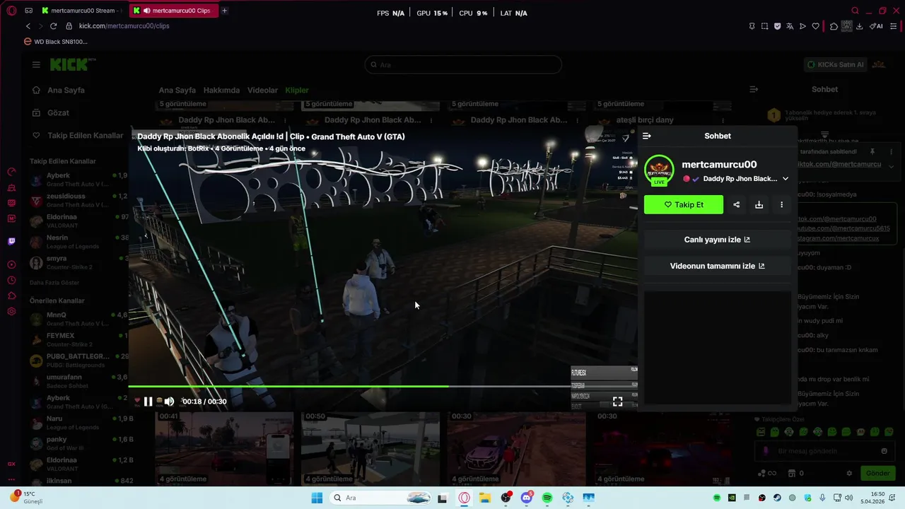This screenshot has height=509, width=905.
Task: Open the clip's three-dot options menu
Action: click(x=781, y=204)
